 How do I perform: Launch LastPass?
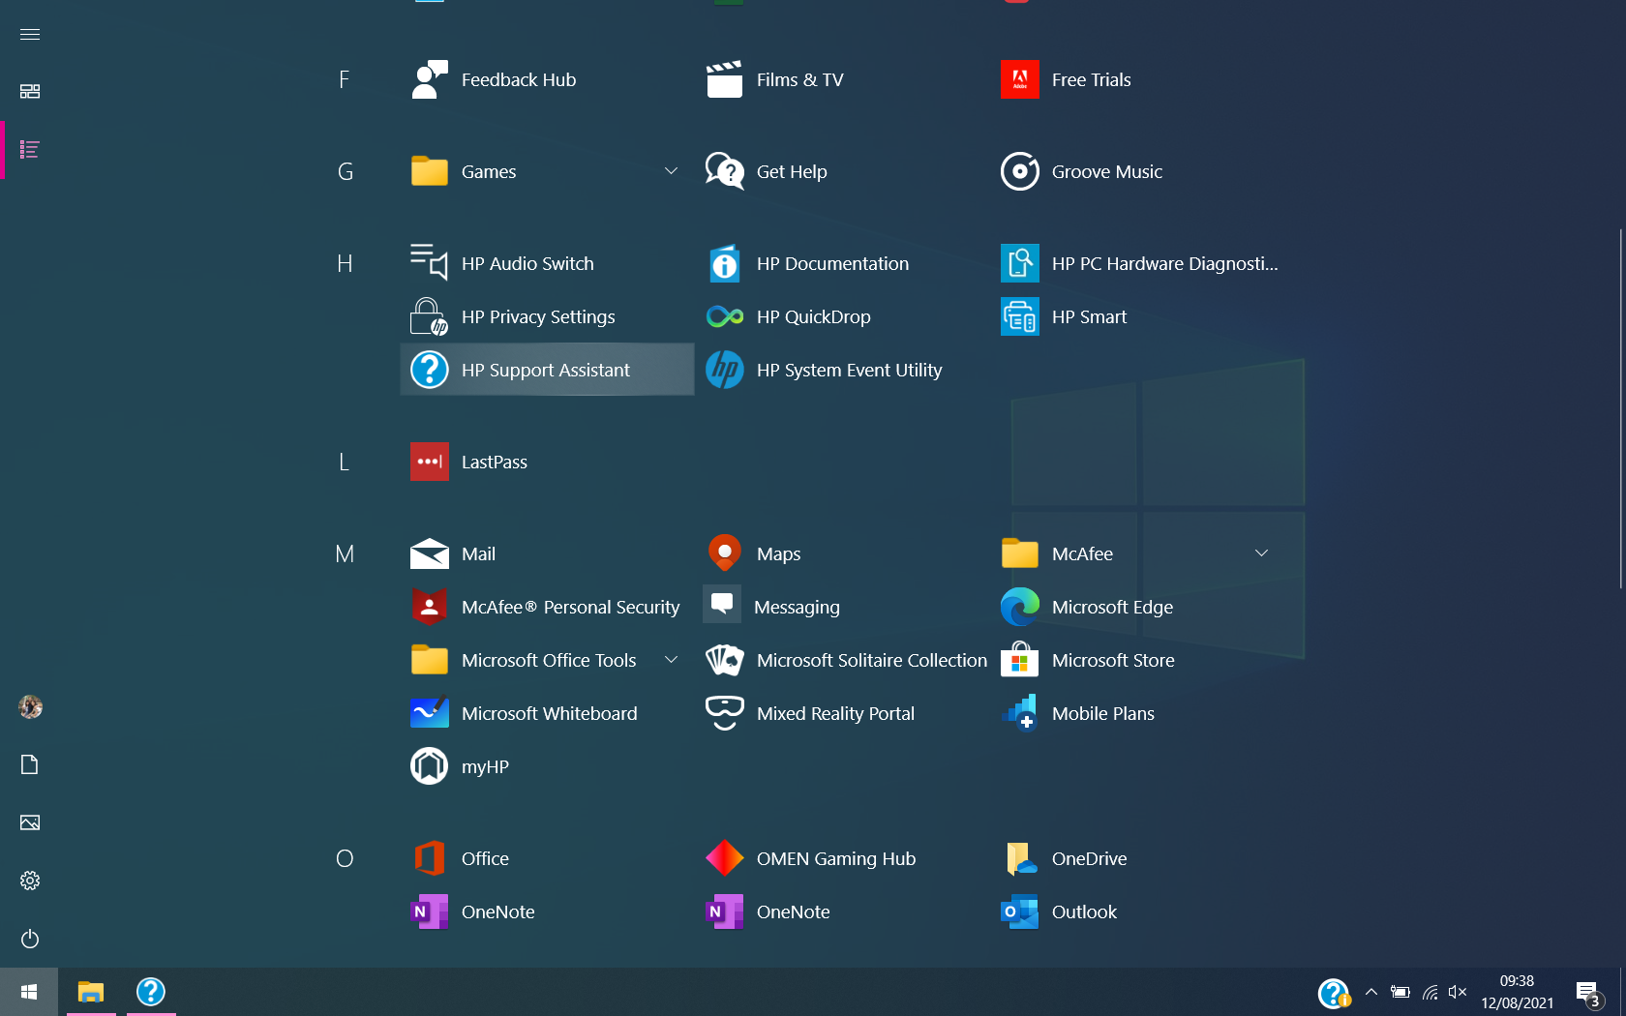[547, 462]
